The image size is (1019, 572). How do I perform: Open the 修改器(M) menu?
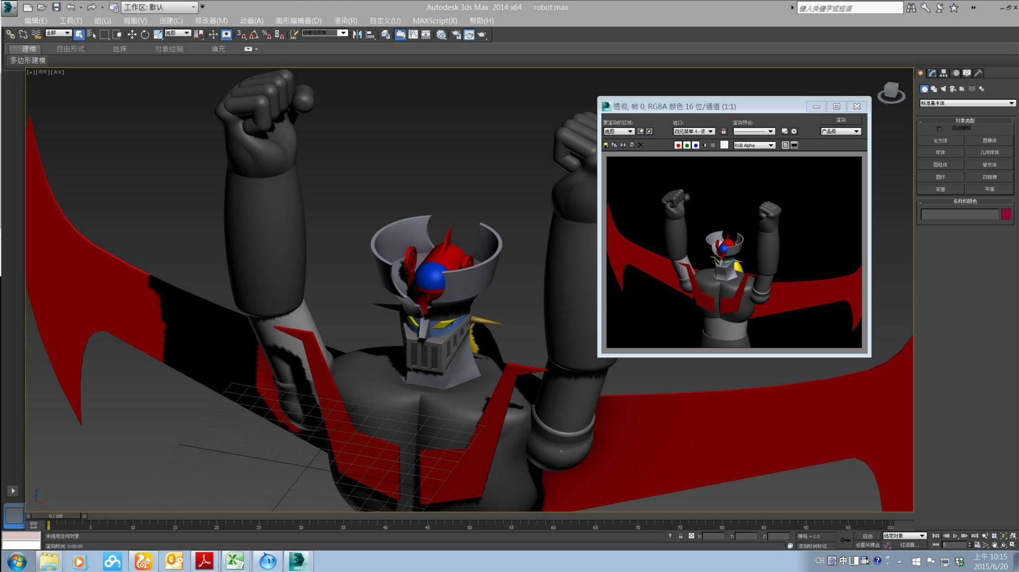pos(211,20)
